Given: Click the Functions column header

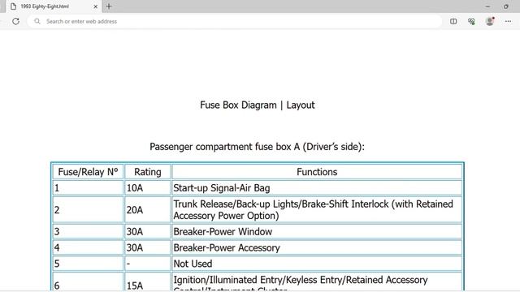Looking at the screenshot, I should (x=317, y=172).
